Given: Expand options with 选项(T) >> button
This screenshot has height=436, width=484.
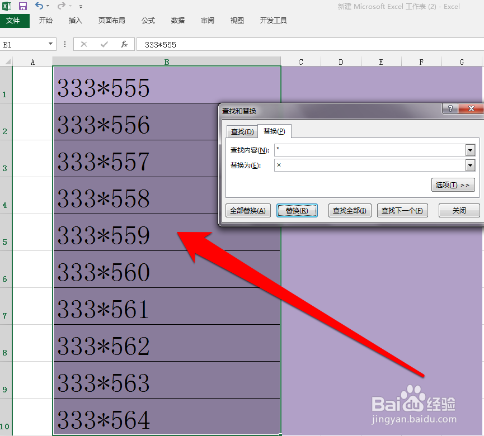Looking at the screenshot, I should point(453,185).
